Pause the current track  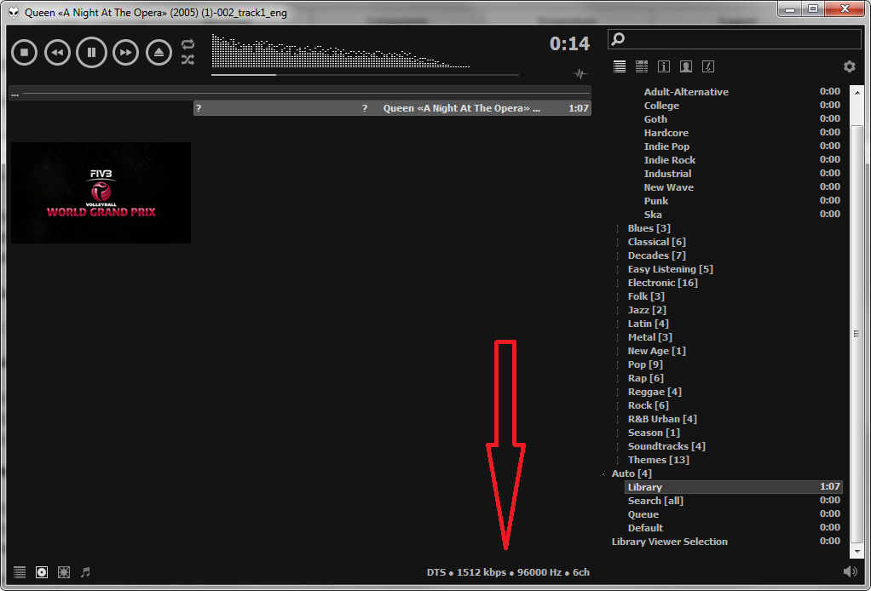tap(91, 53)
